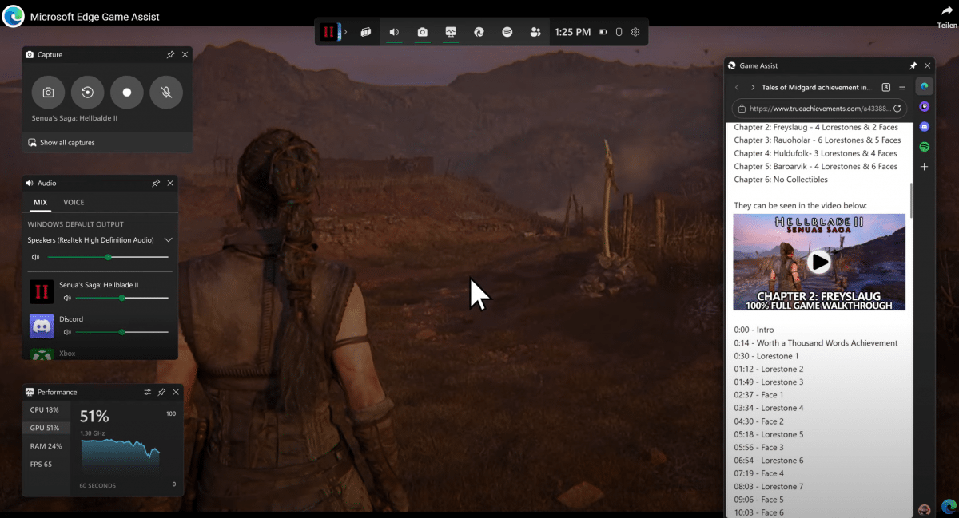Screen dimensions: 959x518
Task: Open Xbox Social widget from Game Bar
Action: [535, 32]
